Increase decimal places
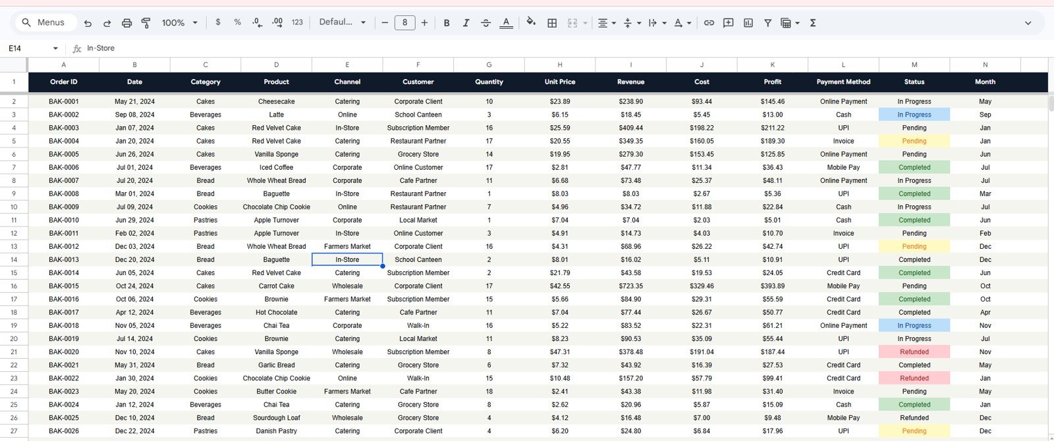Viewport: 1054px width, 441px height. (277, 22)
